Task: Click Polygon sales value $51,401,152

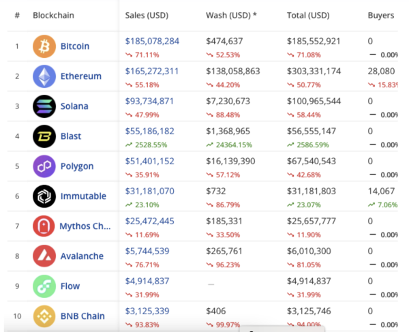Action: 150,161
